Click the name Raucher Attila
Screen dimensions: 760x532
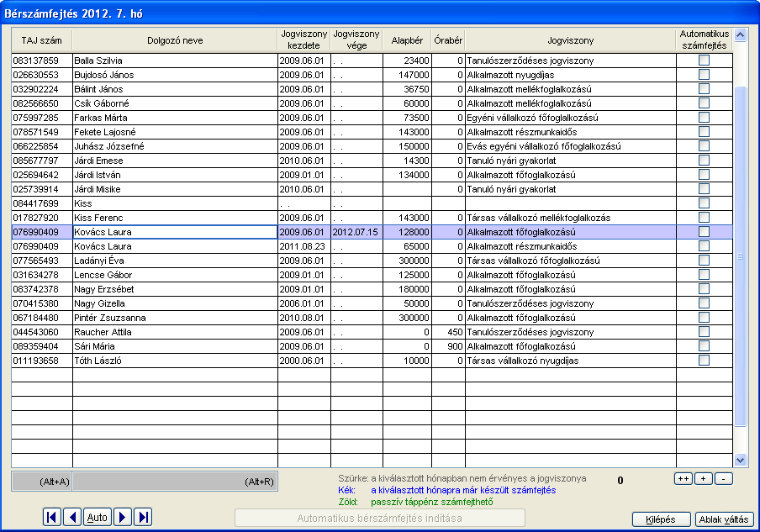click(x=175, y=332)
